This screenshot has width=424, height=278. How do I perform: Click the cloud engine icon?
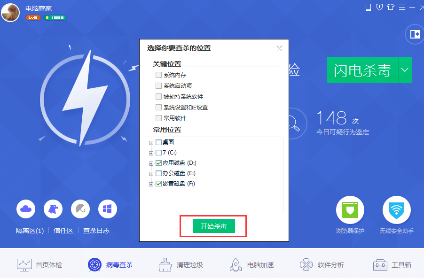(x=26, y=209)
